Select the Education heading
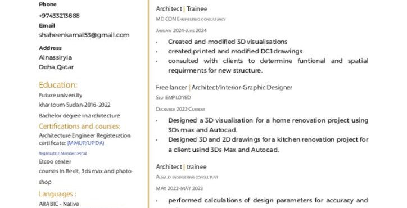 (58, 85)
